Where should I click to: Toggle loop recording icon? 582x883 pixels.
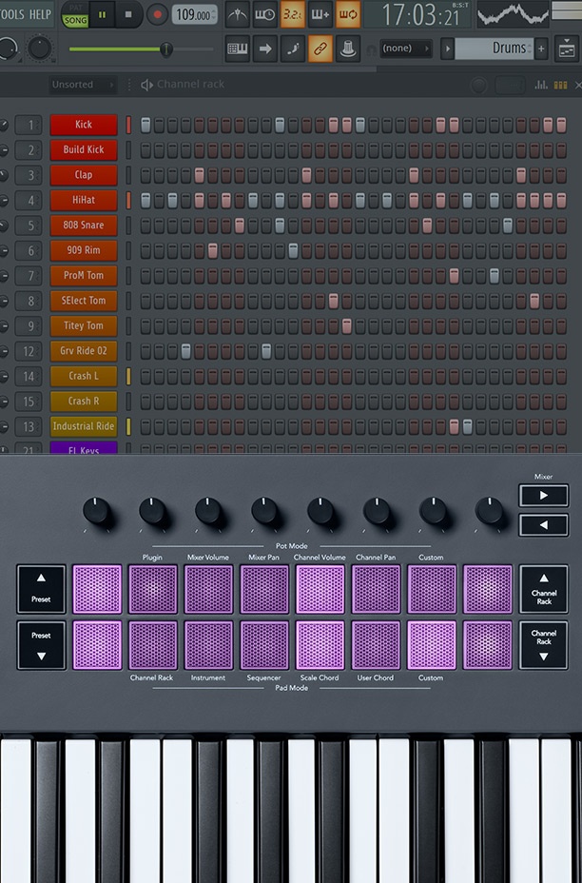point(347,14)
